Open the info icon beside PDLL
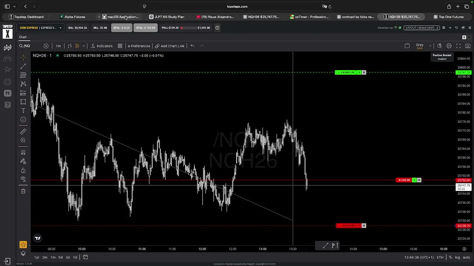Image resolution: width=474 pixels, height=266 pixels. pos(217,28)
